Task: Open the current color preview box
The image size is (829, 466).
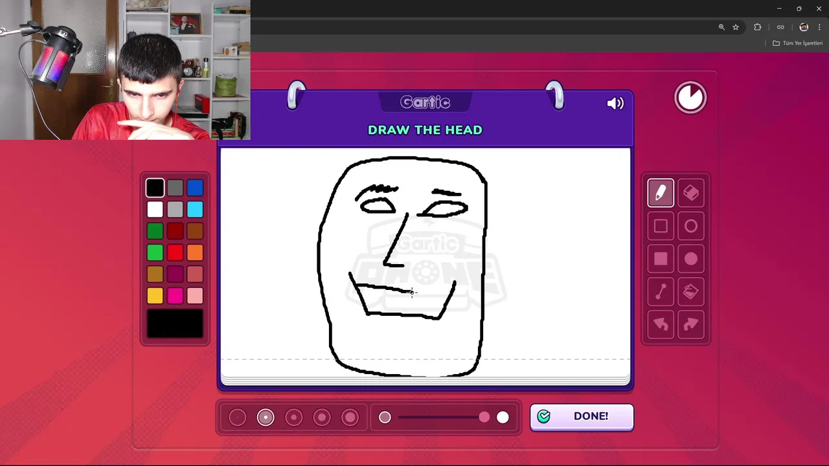Action: (175, 324)
